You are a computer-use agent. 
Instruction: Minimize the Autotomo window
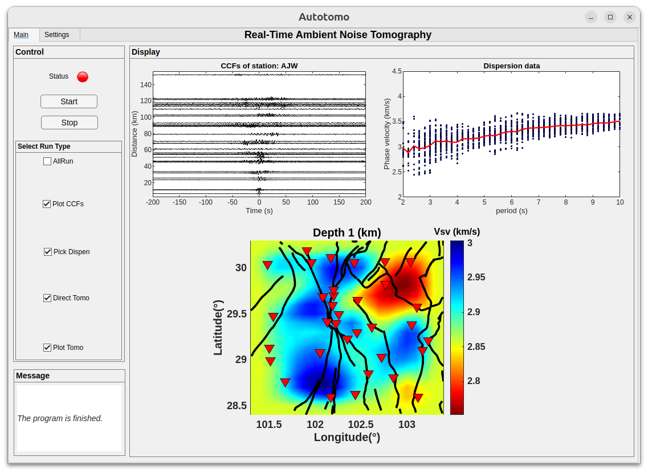[591, 17]
